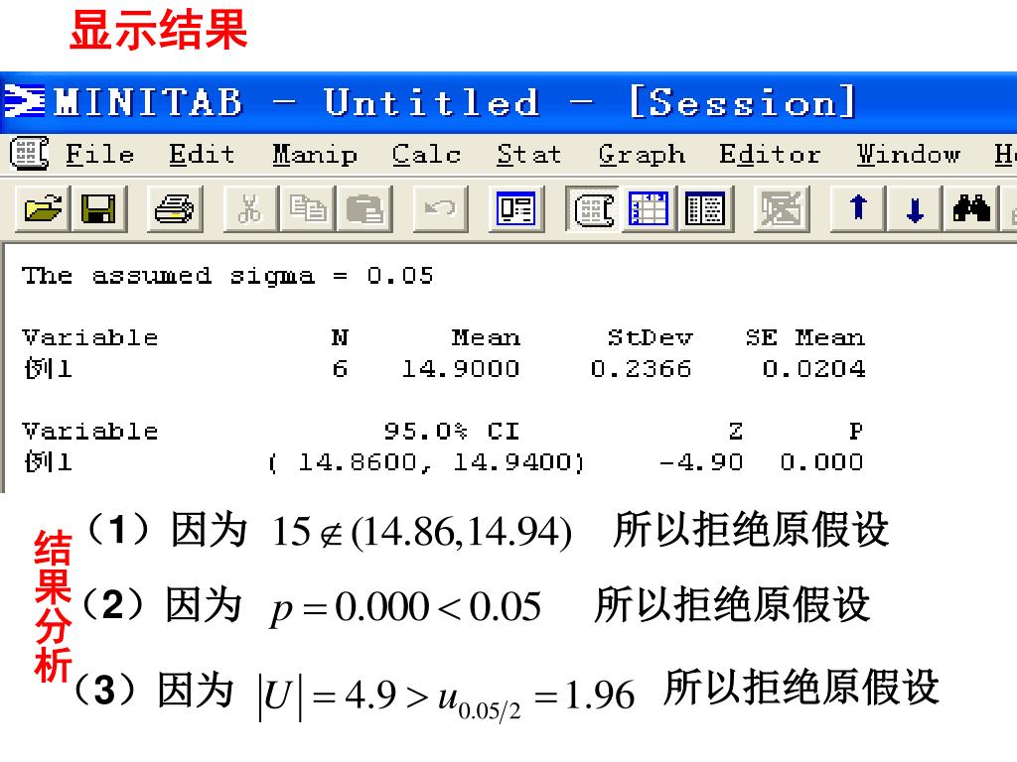
Task: Open the Editor menu
Action: (x=770, y=154)
